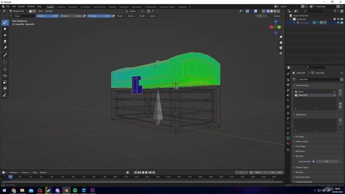
Task: Toggle the camera view icon
Action: pyautogui.click(x=281, y=48)
